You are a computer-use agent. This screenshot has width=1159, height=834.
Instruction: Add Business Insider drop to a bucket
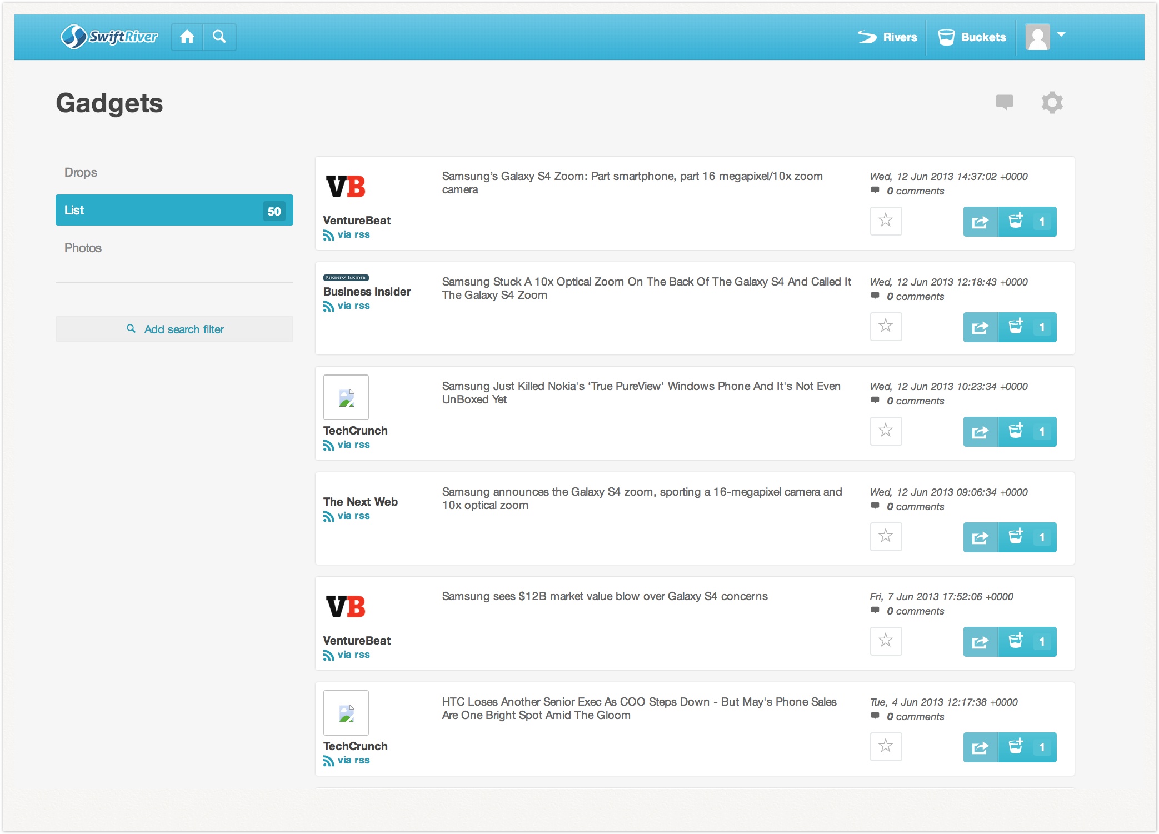tap(1016, 327)
